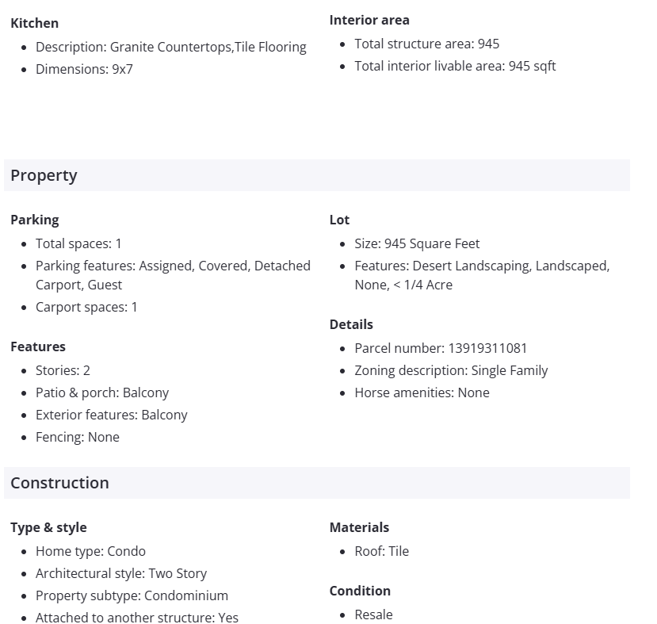
Task: Click the parcel number 13919311081
Action: [x=487, y=348]
